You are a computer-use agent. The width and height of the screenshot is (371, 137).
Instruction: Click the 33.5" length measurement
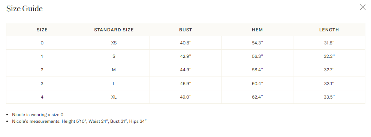pos(329,97)
